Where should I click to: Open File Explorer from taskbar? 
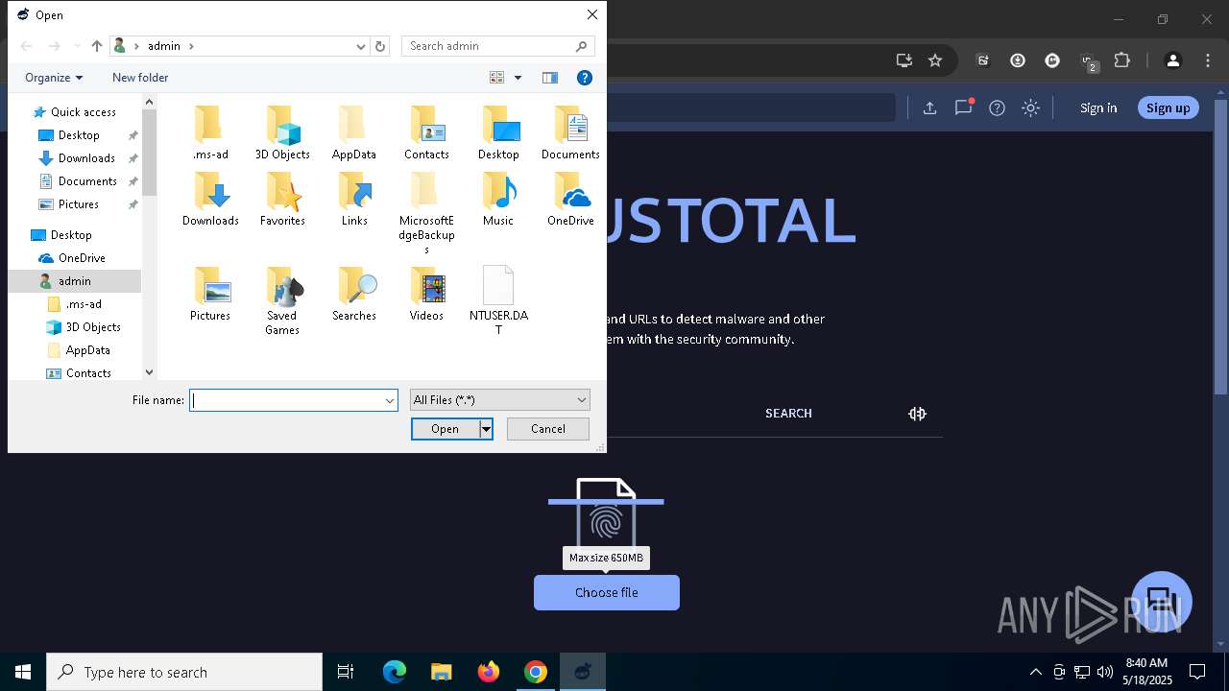coord(441,672)
